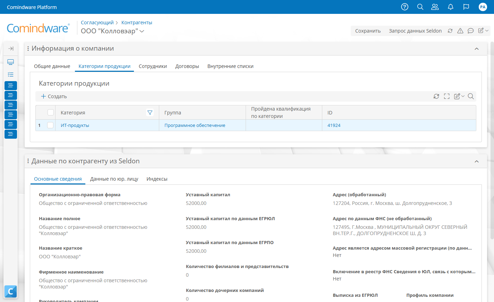Image resolution: width=494 pixels, height=302 pixels.
Task: Open the notifications bell
Action: [x=451, y=7]
